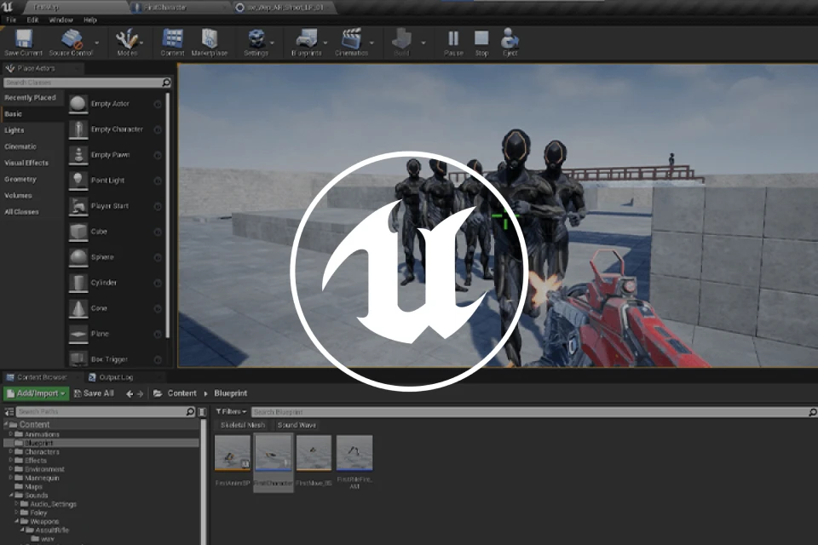Open the Window menu
The image size is (818, 545).
[60, 20]
